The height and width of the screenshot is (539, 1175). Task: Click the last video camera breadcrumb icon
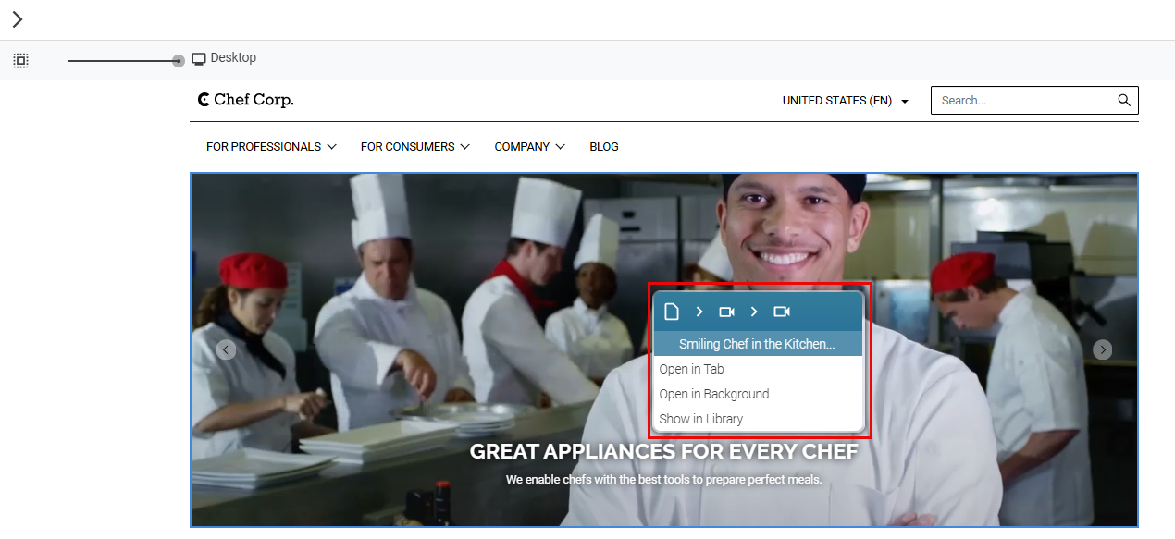coord(782,312)
